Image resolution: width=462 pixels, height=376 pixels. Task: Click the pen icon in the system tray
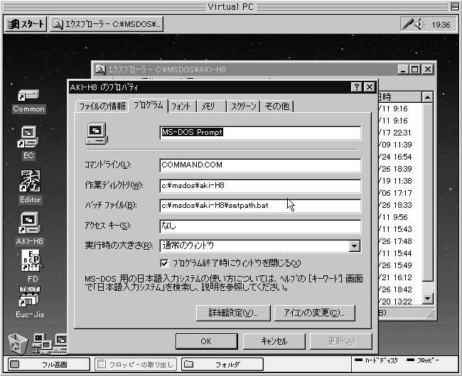point(408,24)
